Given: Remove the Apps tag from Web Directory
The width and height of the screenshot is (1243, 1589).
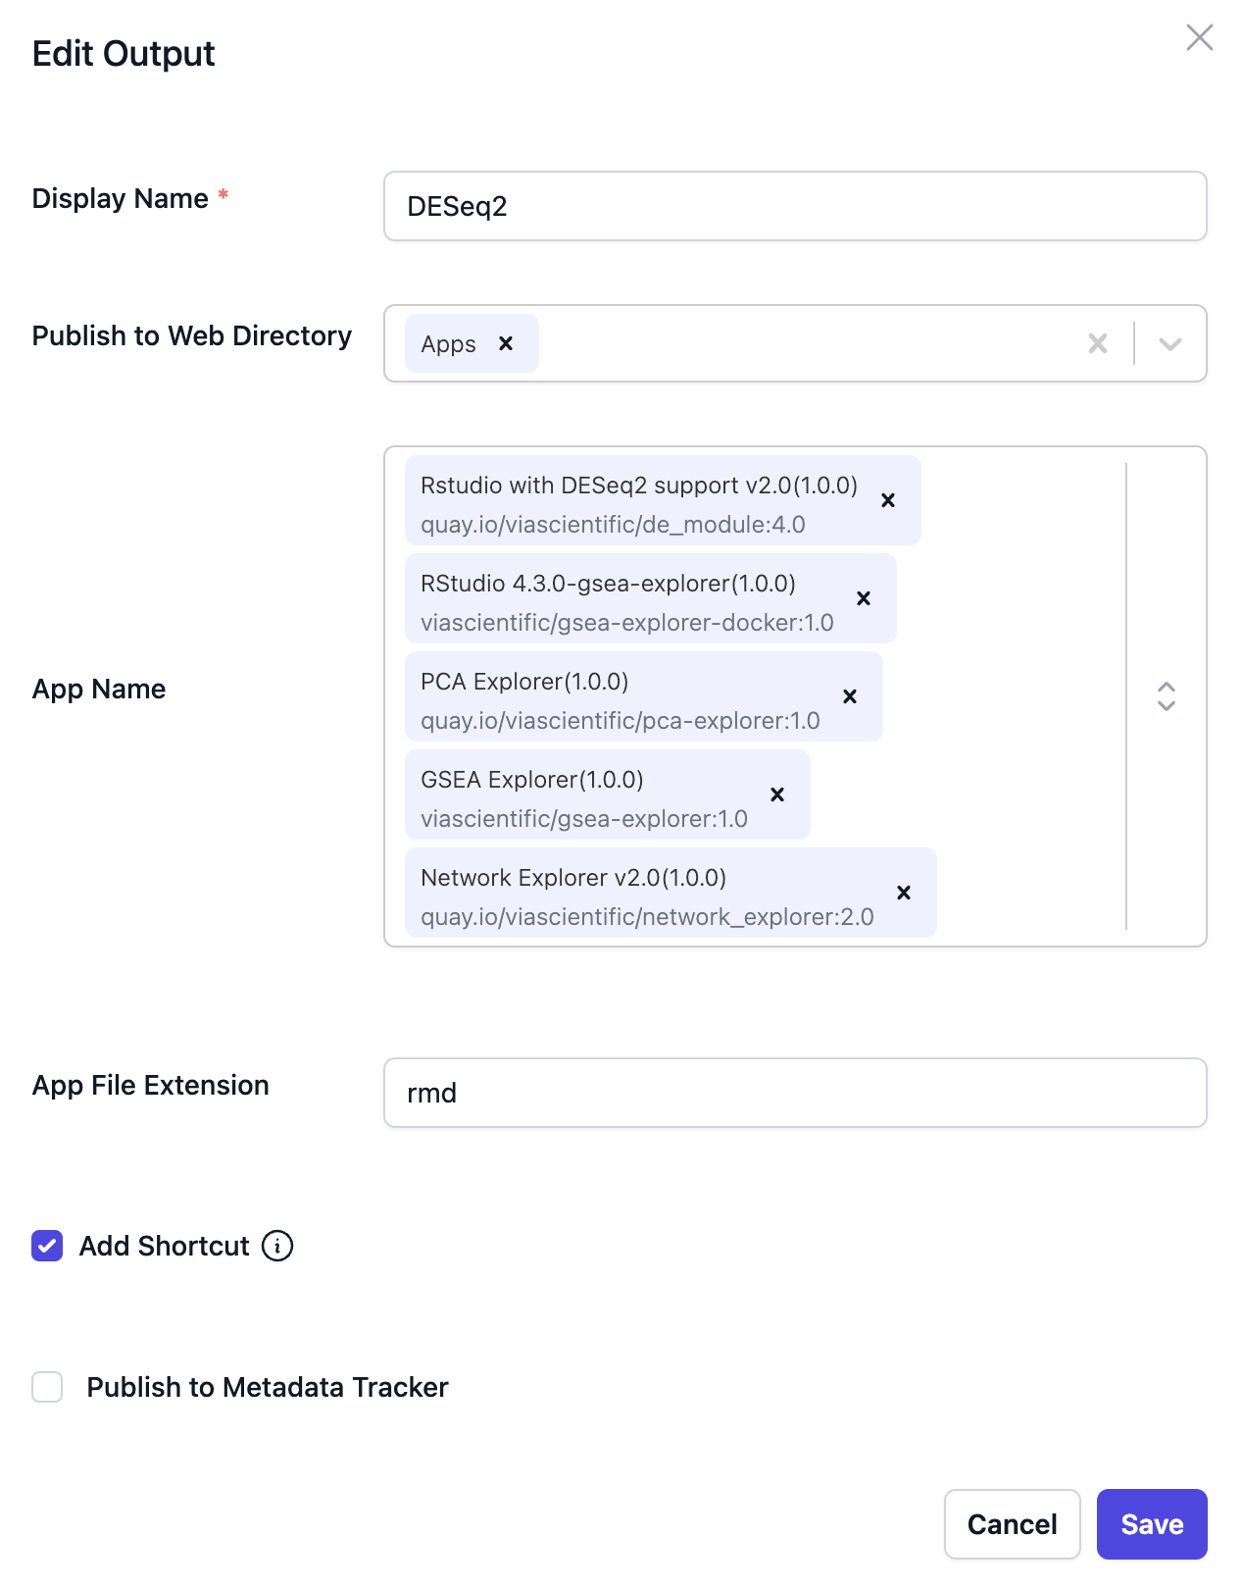Looking at the screenshot, I should coord(506,343).
